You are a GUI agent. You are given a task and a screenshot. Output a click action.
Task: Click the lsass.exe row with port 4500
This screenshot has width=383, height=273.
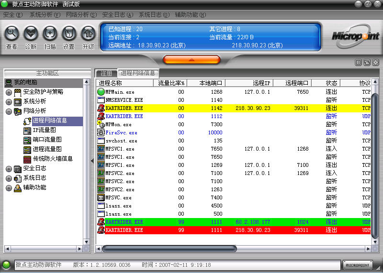[x=234, y=206]
